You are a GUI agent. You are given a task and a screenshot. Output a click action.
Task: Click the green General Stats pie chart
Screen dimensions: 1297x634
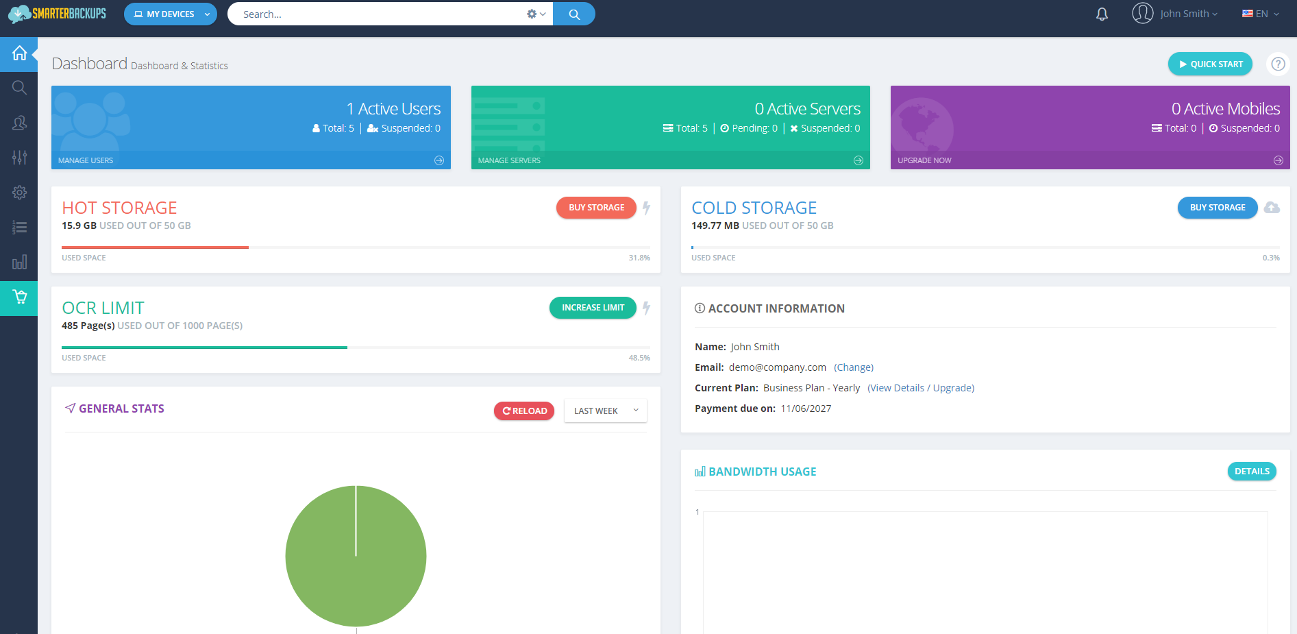[x=356, y=556]
